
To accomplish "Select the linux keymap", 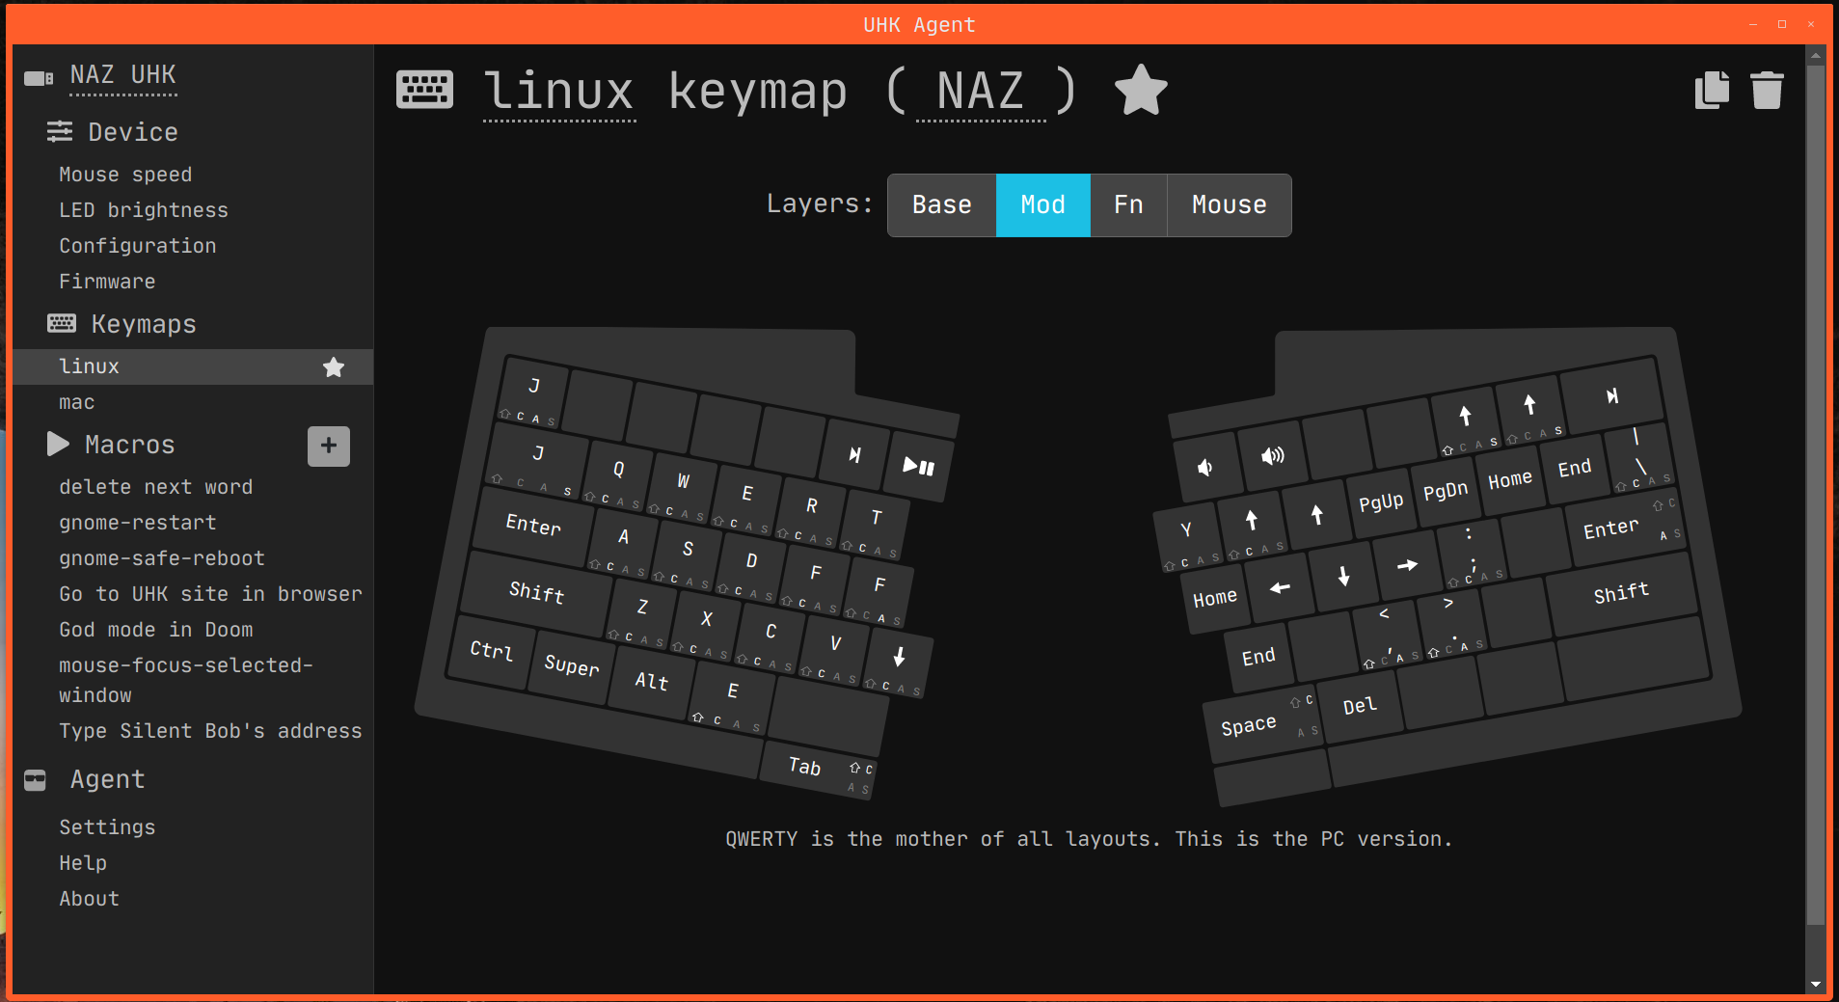I will coord(193,366).
